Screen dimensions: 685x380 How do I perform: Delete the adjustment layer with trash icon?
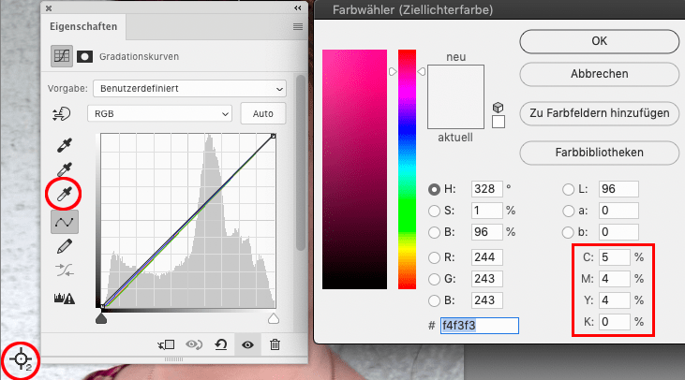pos(275,344)
